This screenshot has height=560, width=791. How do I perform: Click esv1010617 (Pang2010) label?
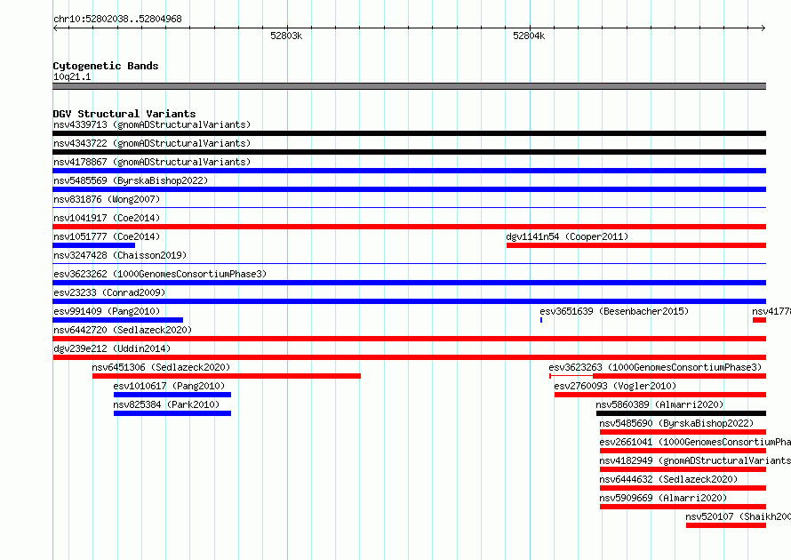point(169,386)
